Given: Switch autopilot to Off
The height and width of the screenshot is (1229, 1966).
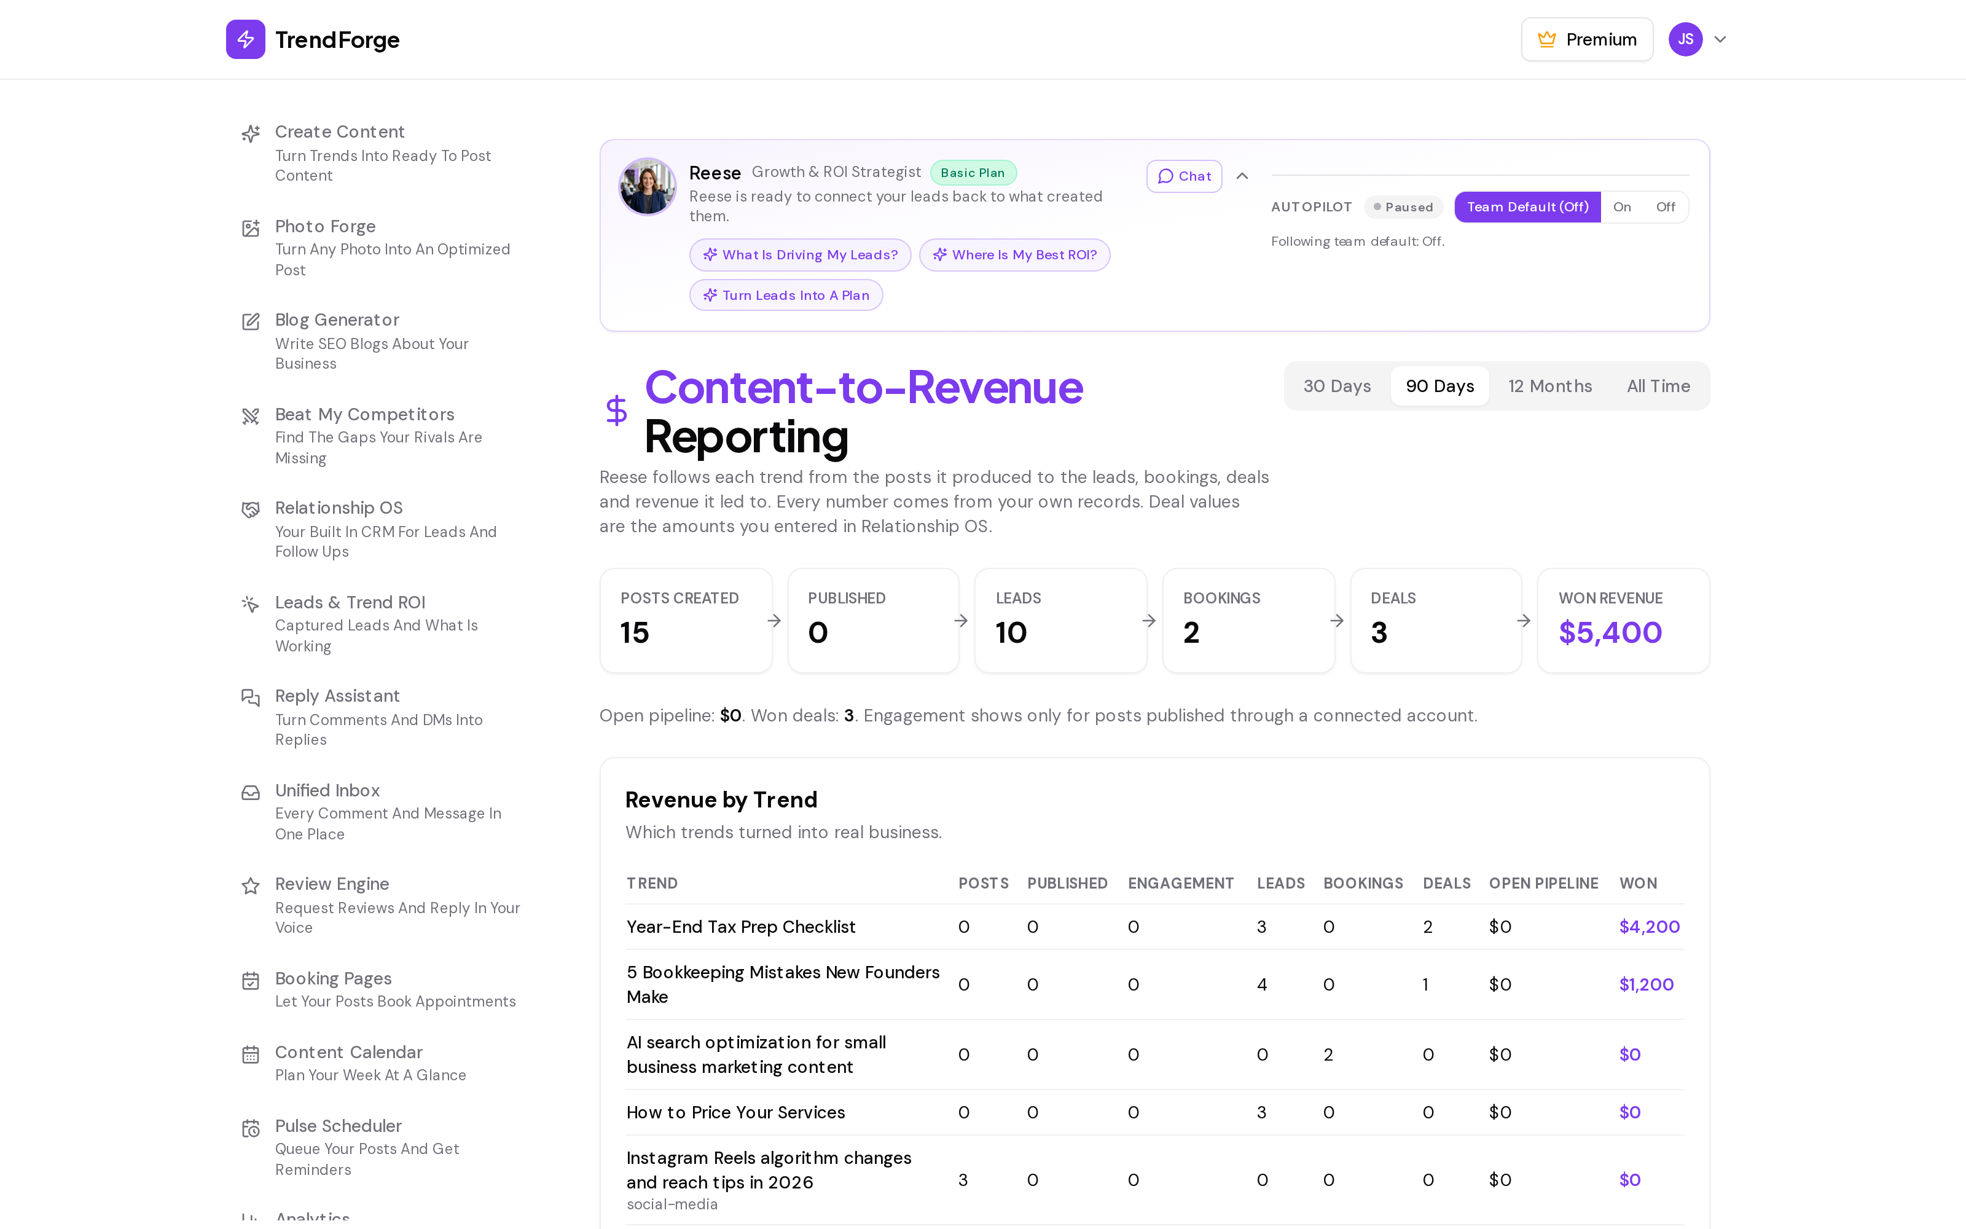Looking at the screenshot, I should tap(1666, 207).
